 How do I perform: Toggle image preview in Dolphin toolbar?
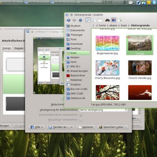coord(113,20)
